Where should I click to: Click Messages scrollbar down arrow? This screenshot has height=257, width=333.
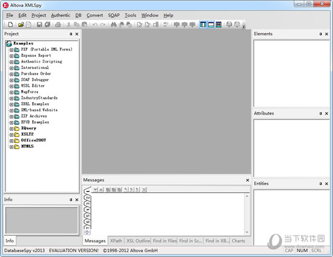(x=247, y=232)
